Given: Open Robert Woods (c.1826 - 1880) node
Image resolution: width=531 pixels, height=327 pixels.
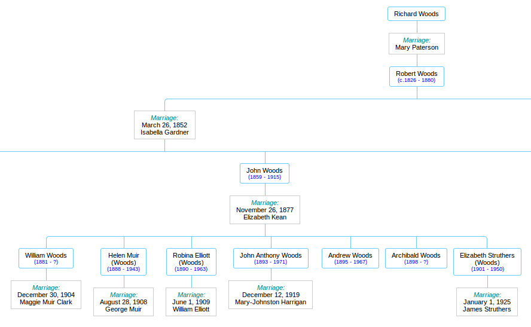Looking at the screenshot, I should tap(416, 77).
